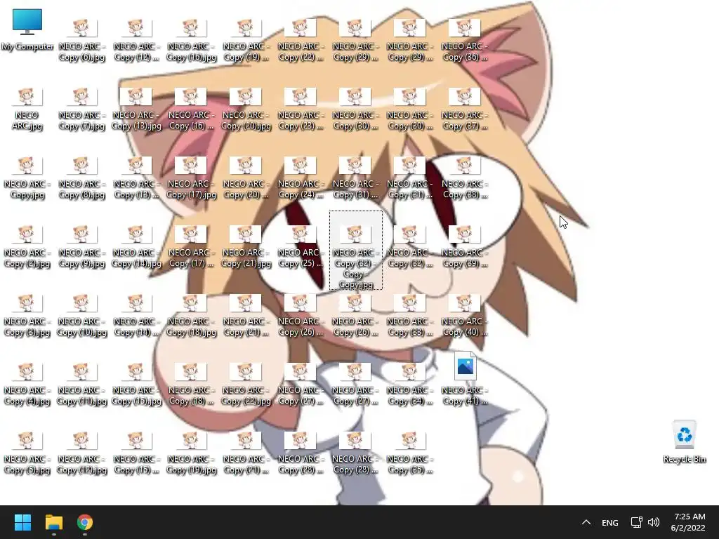The width and height of the screenshot is (719, 539).
Task: Open the volume control tray icon
Action: [654, 522]
